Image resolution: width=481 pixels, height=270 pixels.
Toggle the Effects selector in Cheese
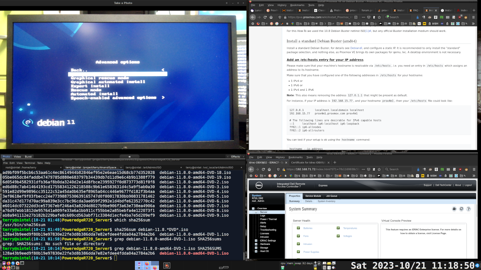tap(235, 157)
